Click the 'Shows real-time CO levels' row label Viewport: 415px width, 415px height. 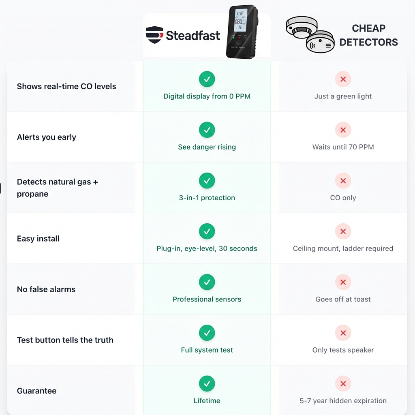point(66,86)
